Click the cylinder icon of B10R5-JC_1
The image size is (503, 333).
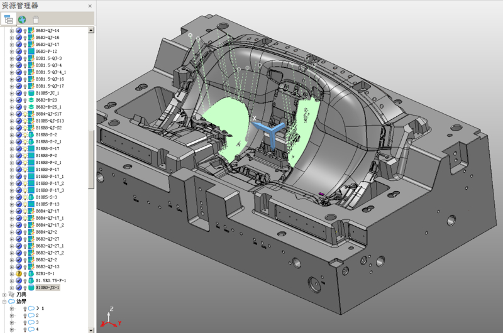(31, 93)
